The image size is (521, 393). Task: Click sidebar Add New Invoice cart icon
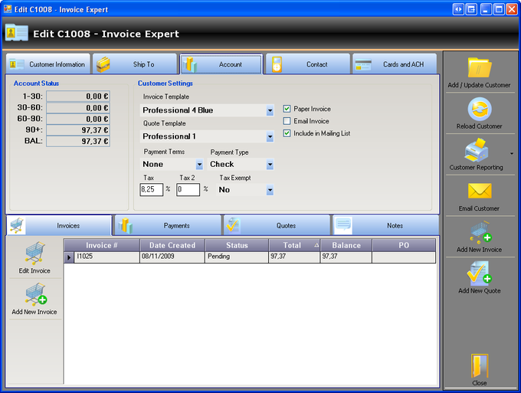480,232
